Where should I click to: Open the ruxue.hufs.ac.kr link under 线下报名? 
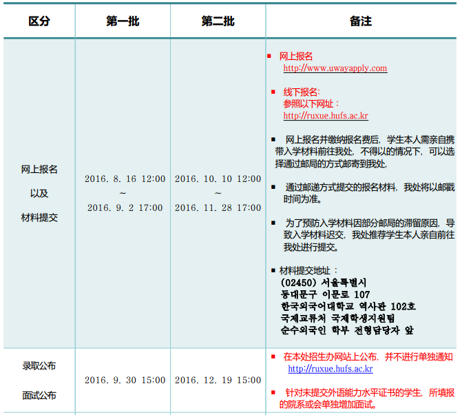(325, 116)
